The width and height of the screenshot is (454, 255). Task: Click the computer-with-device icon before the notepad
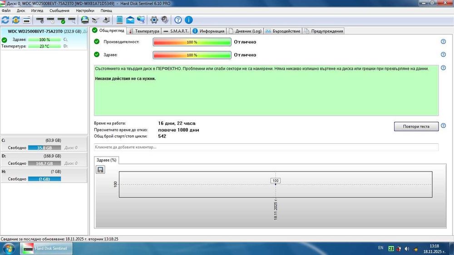point(106,20)
